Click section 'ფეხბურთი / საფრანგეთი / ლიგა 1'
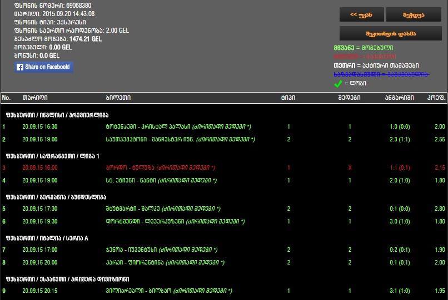This screenshot has width=448, height=300. click(x=53, y=156)
